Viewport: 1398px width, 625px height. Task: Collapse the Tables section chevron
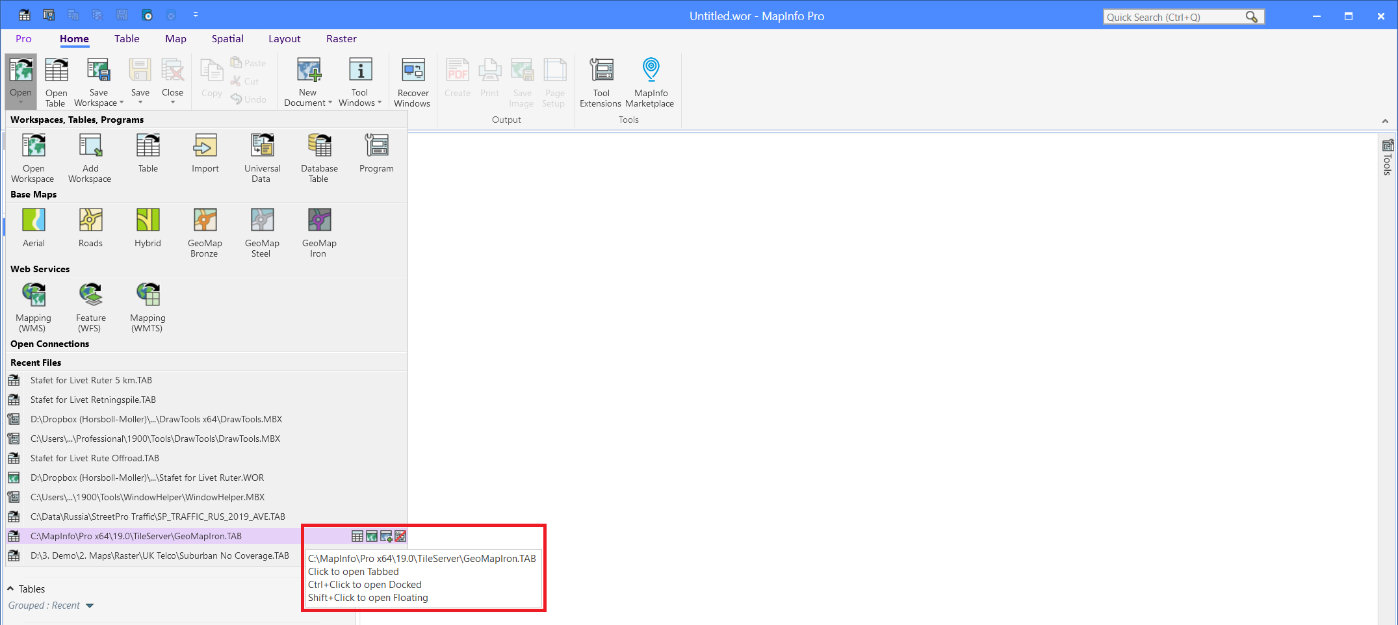pyautogui.click(x=10, y=589)
